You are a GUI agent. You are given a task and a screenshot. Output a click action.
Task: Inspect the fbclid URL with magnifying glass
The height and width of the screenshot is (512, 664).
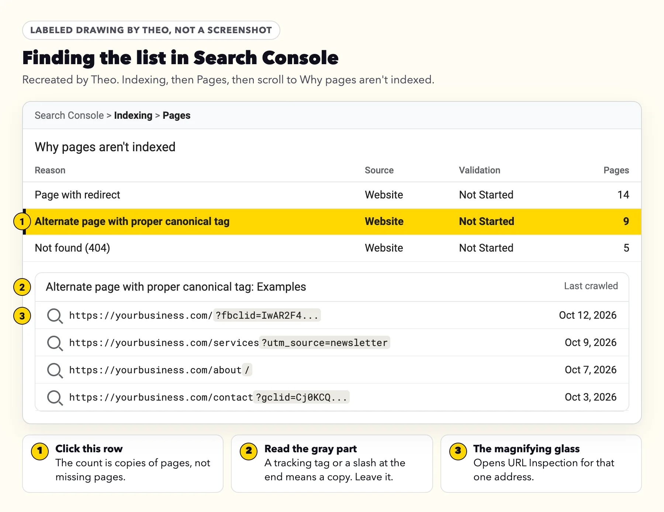(x=55, y=316)
